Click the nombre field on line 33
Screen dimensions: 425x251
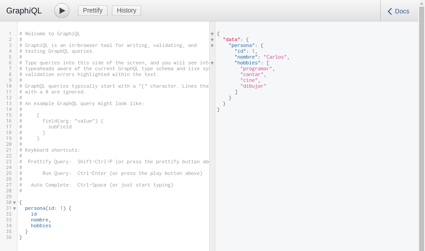[39, 220]
